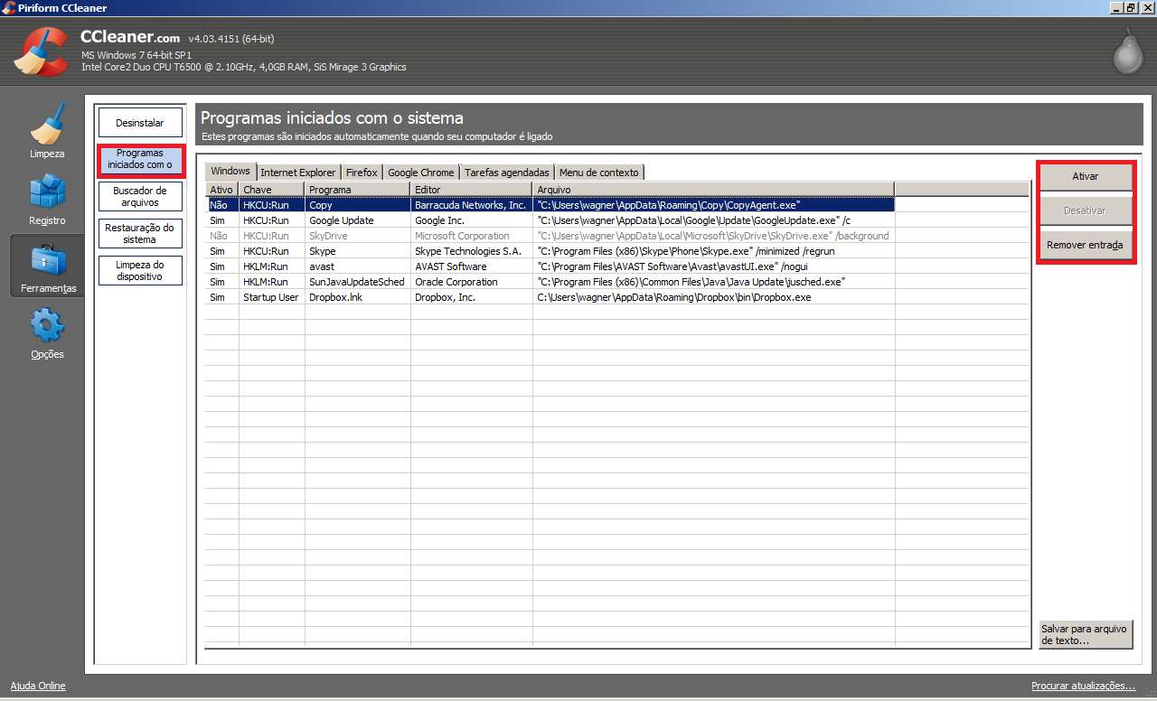The image size is (1157, 701).
Task: Switch to Menu de contexto tab
Action: (599, 173)
